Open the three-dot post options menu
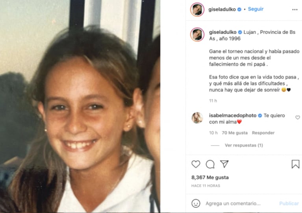 (295, 9)
